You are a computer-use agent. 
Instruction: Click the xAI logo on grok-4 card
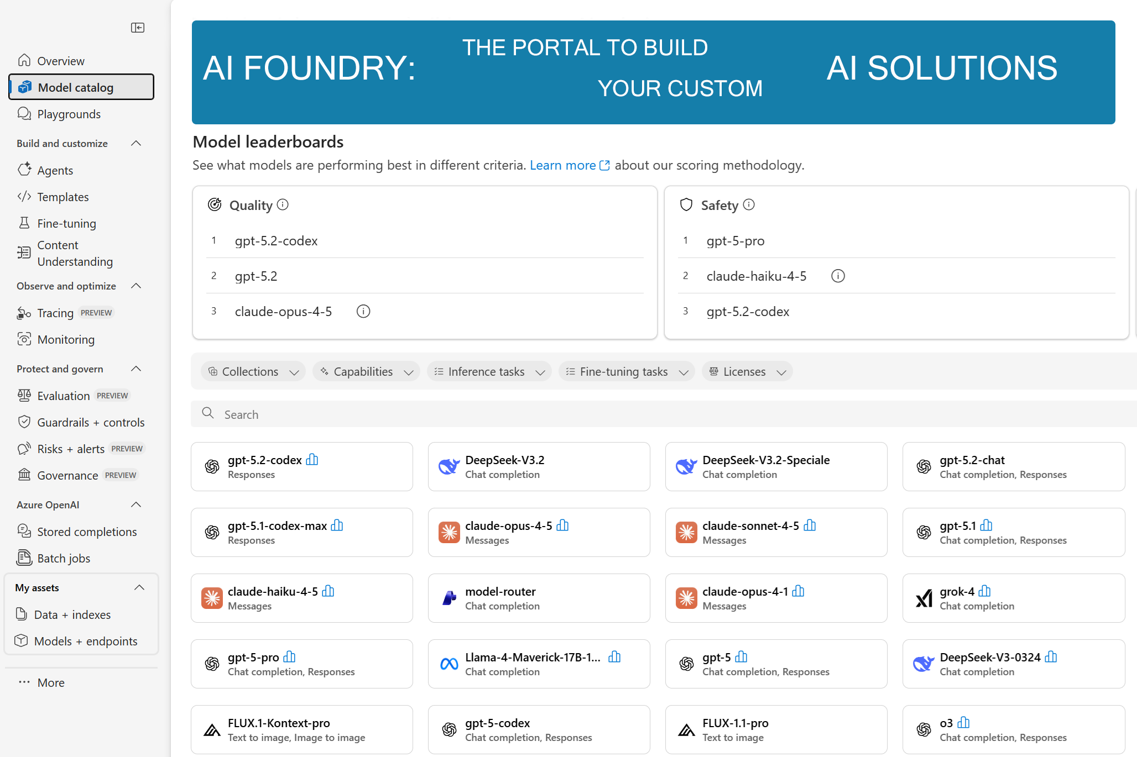pos(924,598)
